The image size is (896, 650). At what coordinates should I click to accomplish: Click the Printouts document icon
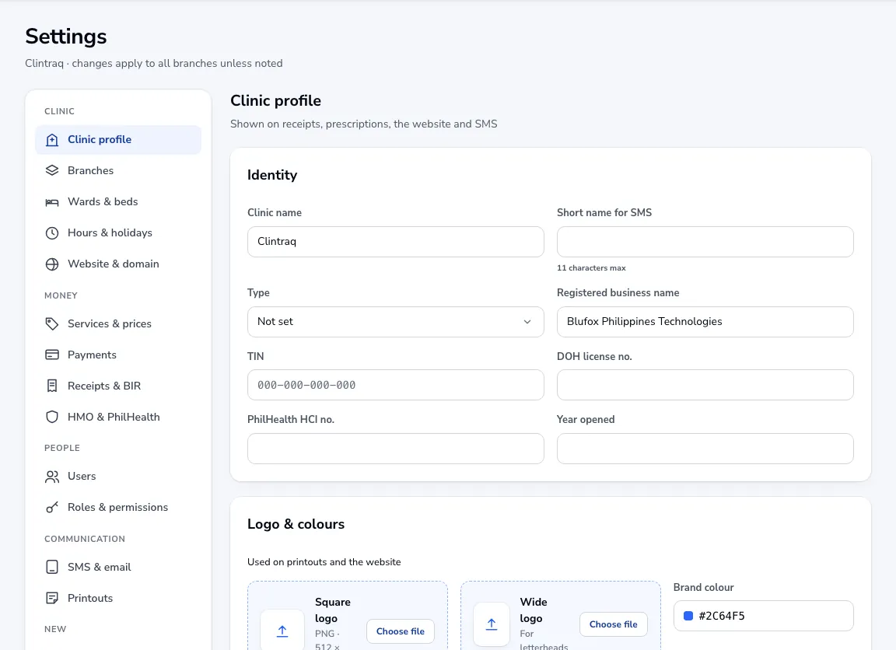point(52,598)
